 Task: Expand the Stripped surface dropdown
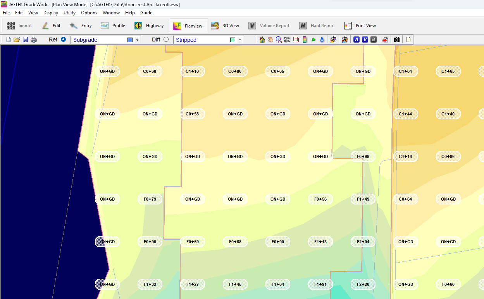(240, 40)
